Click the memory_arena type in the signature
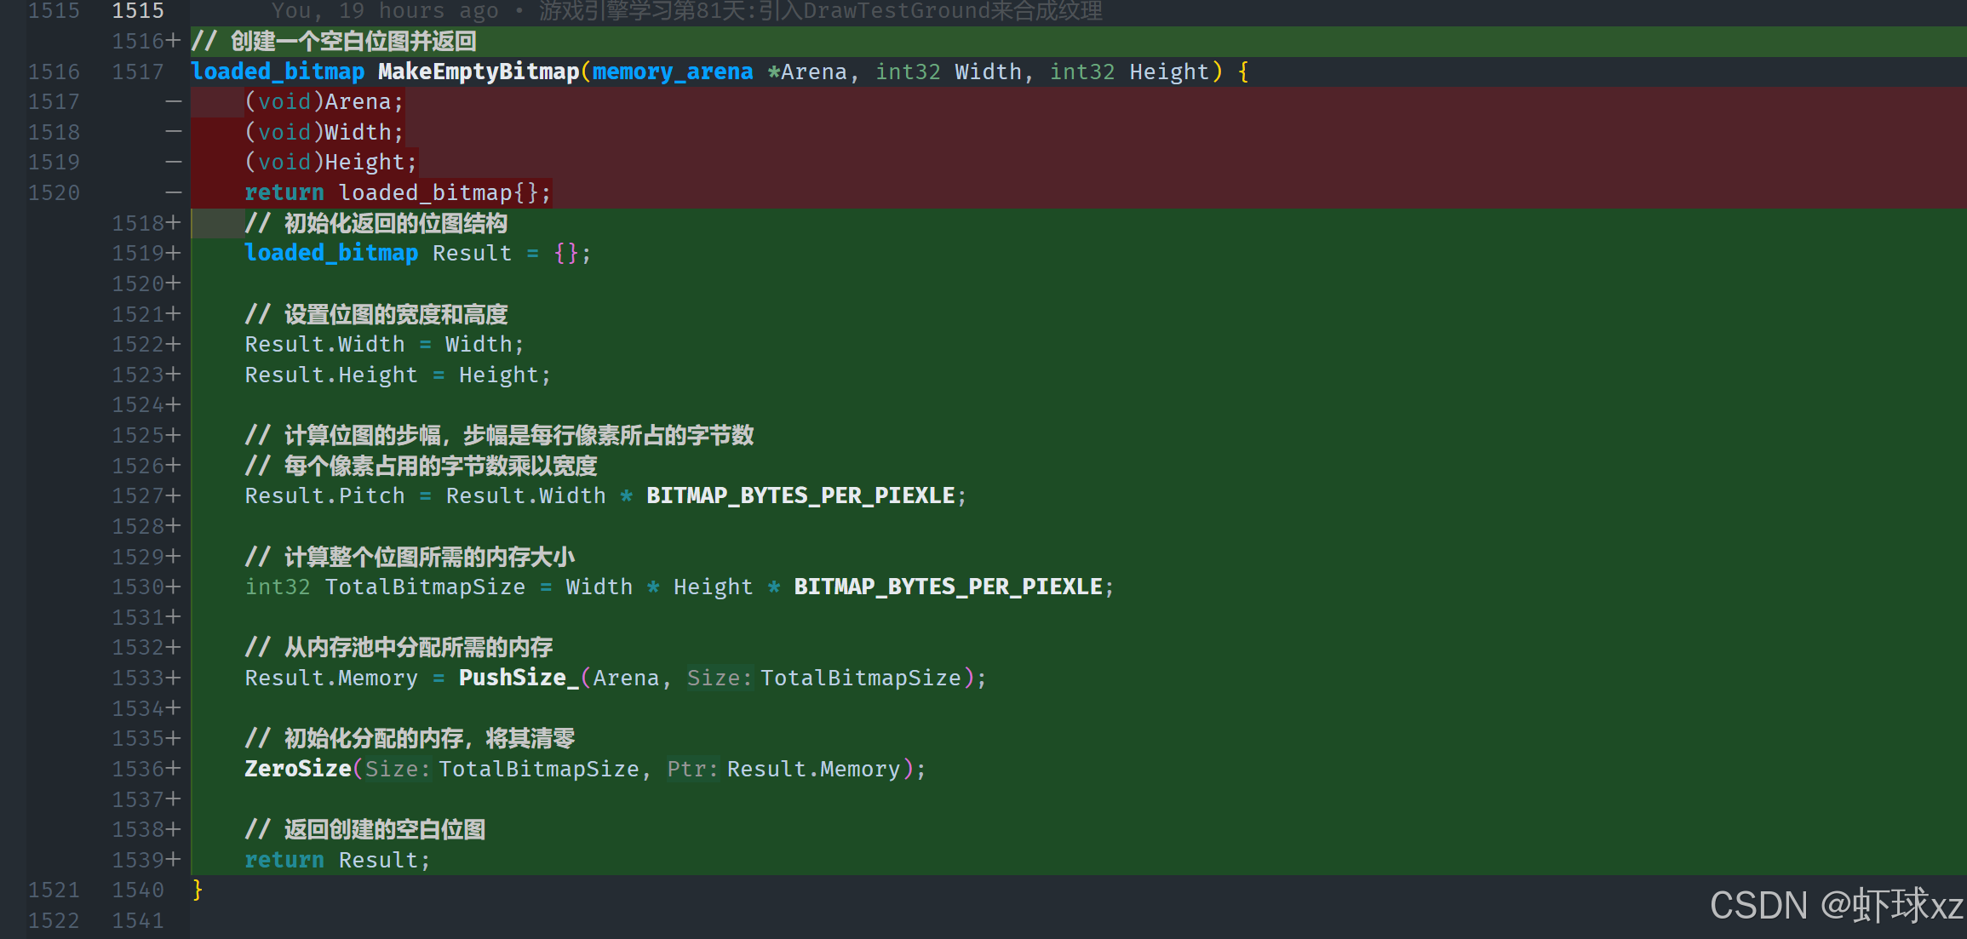1967x939 pixels. 673,72
